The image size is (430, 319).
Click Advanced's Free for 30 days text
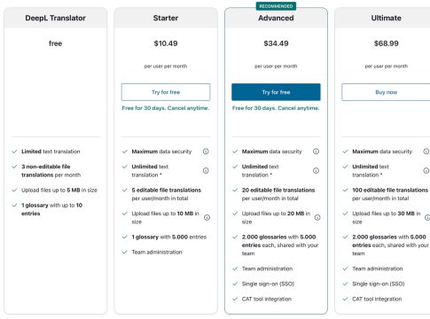276,108
